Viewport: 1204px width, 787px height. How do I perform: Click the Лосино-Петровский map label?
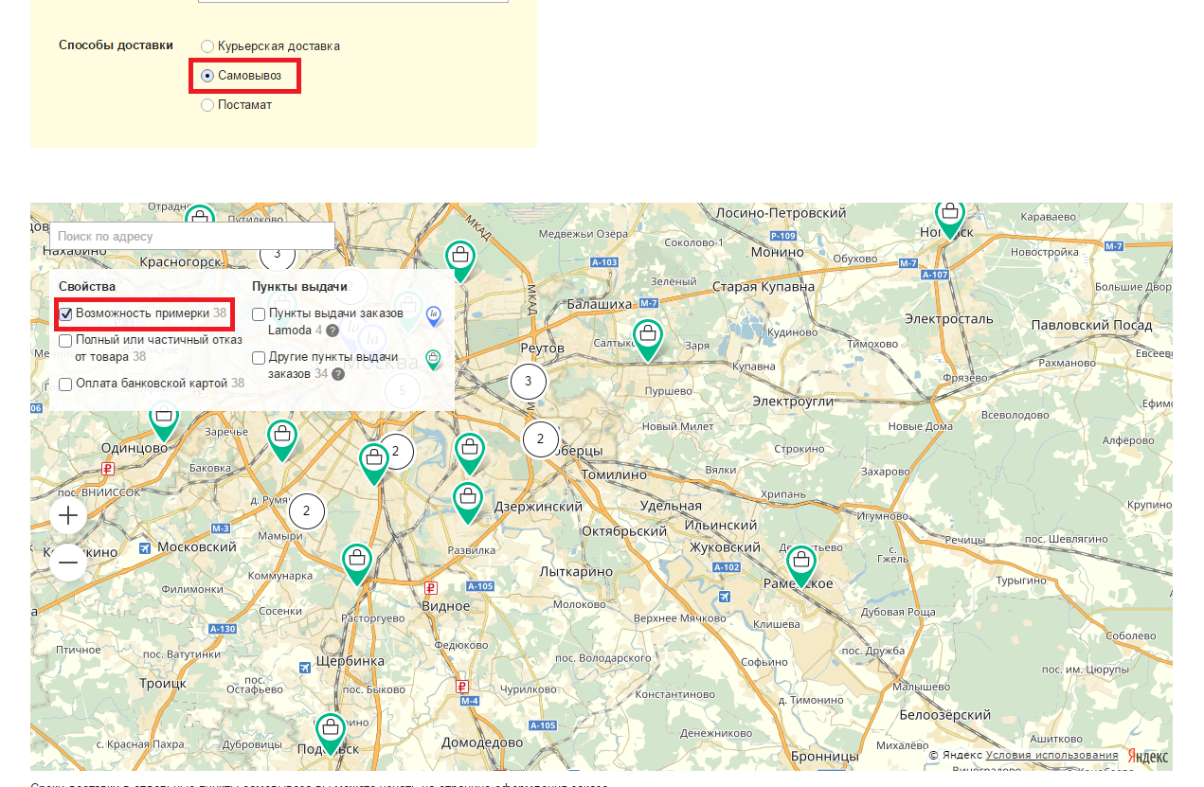pyautogui.click(x=781, y=213)
